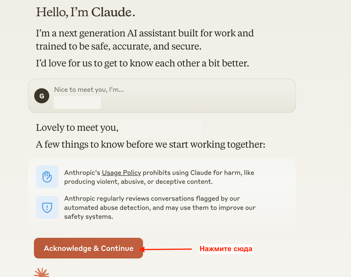
Task: Click the dark circular G avatar
Action: coord(42,96)
